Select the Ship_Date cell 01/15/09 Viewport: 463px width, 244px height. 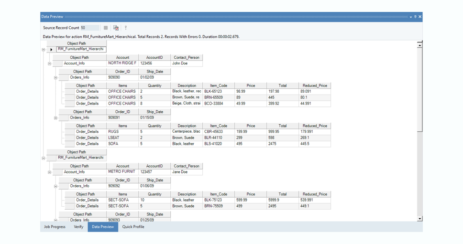154,117
